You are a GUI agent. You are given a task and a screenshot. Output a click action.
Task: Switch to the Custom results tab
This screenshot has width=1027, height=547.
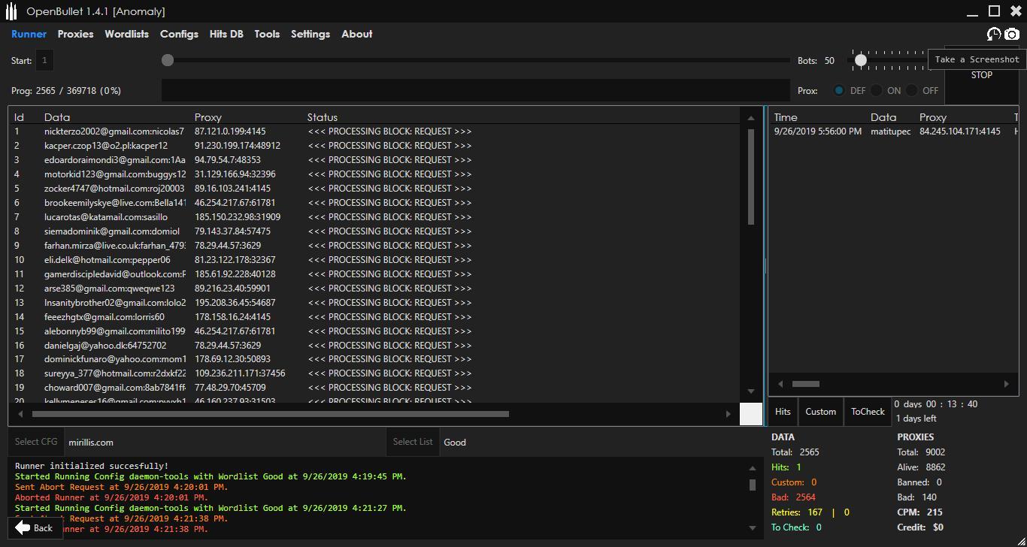click(820, 412)
